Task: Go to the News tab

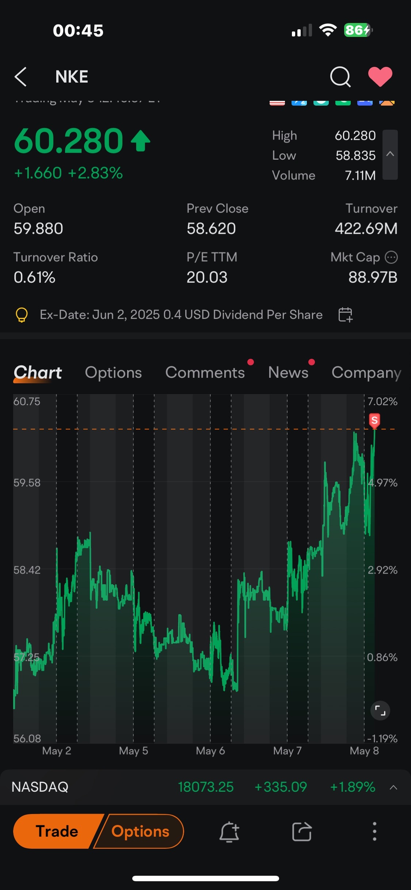Action: tap(288, 373)
